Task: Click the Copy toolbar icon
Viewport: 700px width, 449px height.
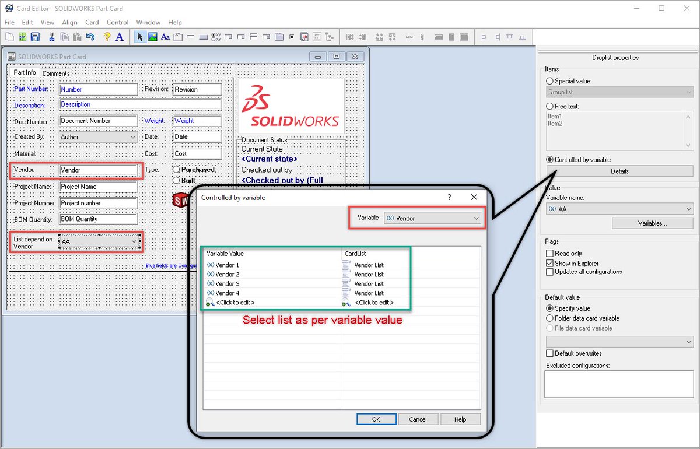Action: (64, 37)
